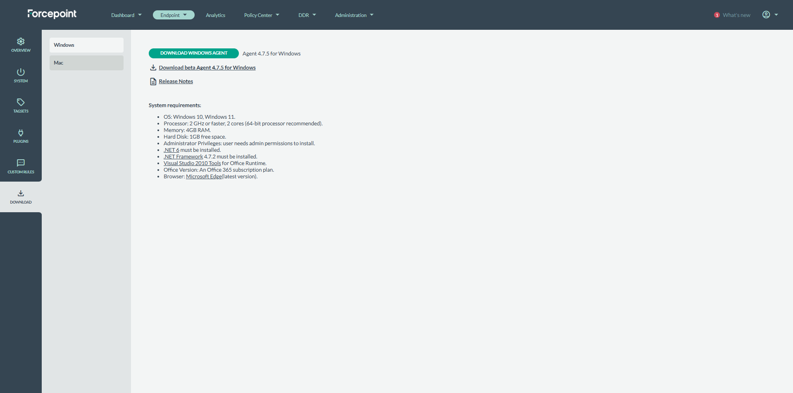Screen dimensions: 793x393
Task: Open the Microsoft Edge link
Action: click(x=204, y=177)
